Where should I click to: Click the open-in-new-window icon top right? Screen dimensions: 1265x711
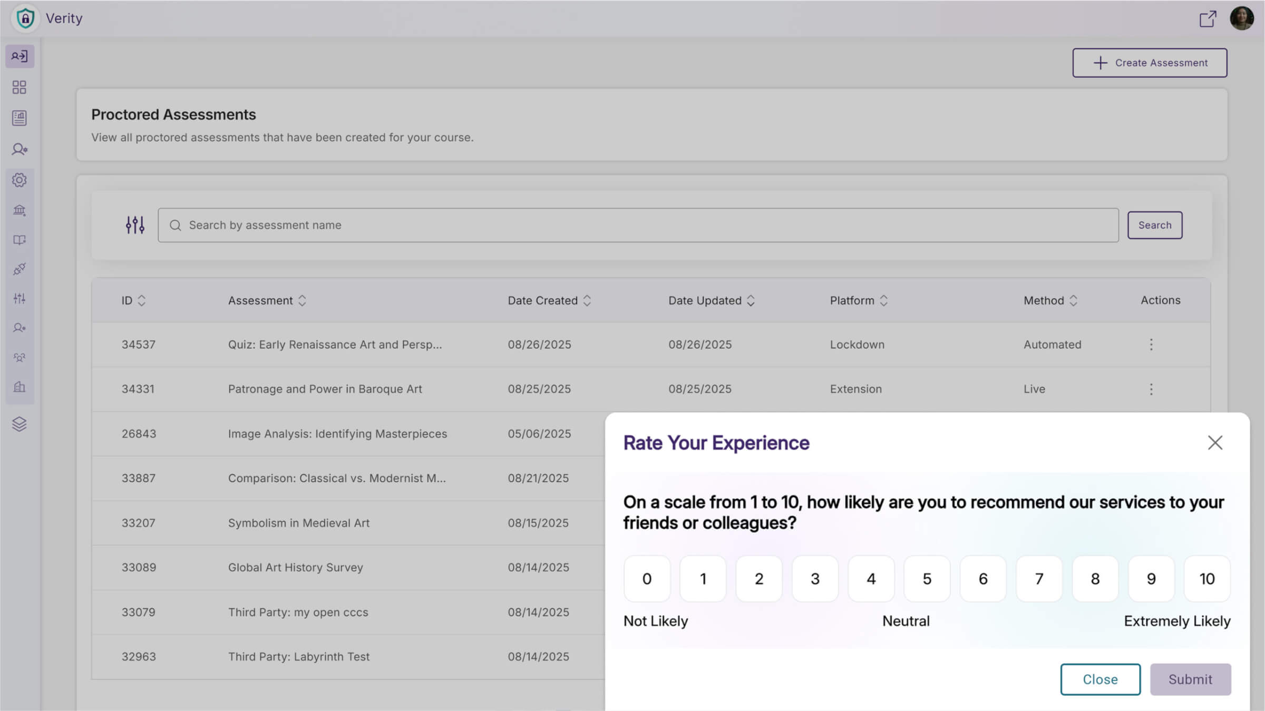(1208, 19)
